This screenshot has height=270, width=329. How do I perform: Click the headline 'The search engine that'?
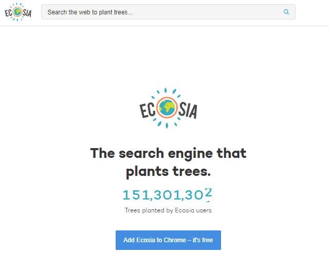[168, 153]
